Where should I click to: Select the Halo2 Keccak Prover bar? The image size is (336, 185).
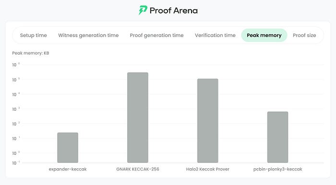208,121
